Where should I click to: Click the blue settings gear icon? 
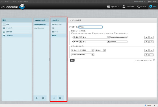click(151, 6)
